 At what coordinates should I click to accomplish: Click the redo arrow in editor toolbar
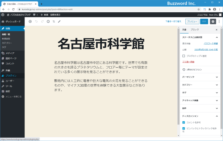tap(42, 21)
